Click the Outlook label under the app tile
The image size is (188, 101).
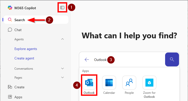(x=89, y=93)
